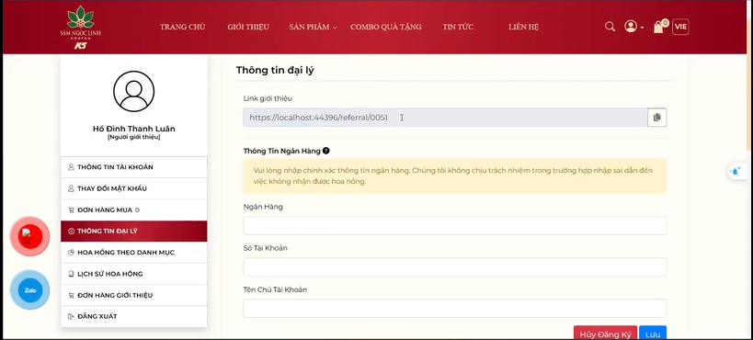This screenshot has height=340, width=753.
Task: Click the cart icon beside Đơn Hàng Mua
Action: point(71,210)
